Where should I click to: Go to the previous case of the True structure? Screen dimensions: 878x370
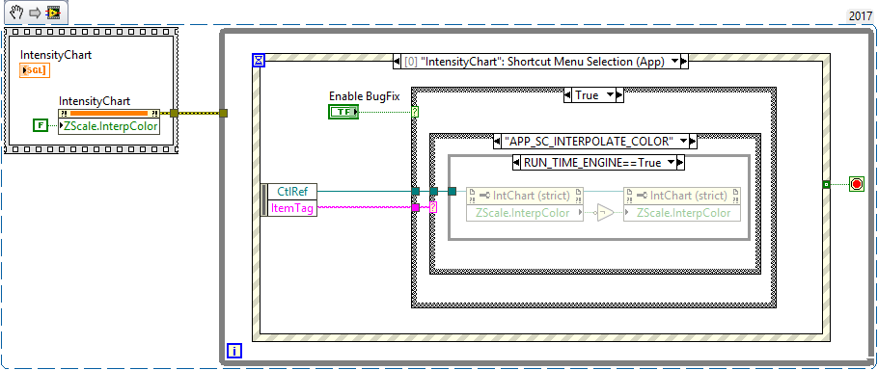pyautogui.click(x=568, y=95)
